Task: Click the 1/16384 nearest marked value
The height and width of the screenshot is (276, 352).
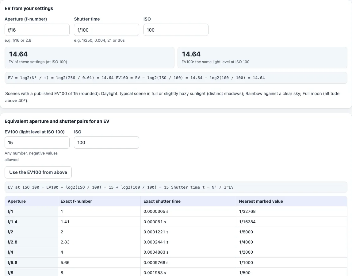Action: 247,222
